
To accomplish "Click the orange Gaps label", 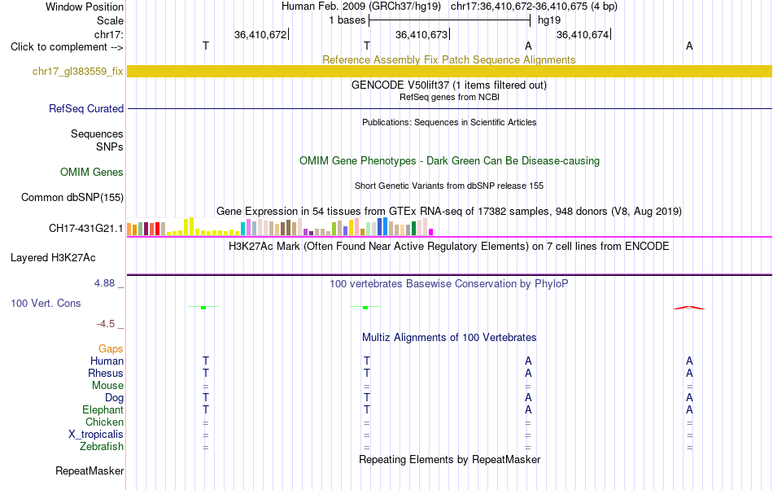I will [111, 349].
